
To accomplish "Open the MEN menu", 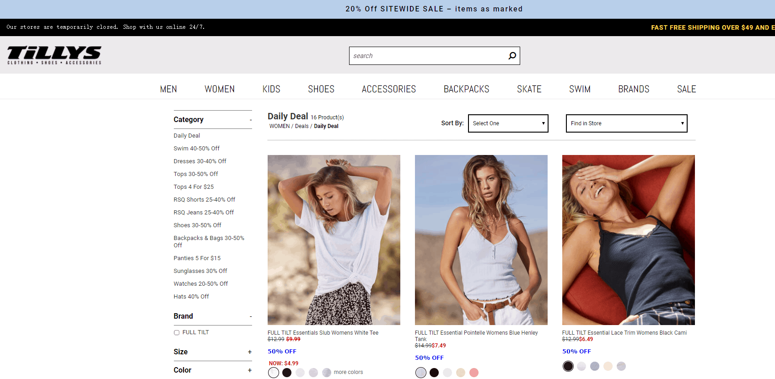I will (x=168, y=89).
